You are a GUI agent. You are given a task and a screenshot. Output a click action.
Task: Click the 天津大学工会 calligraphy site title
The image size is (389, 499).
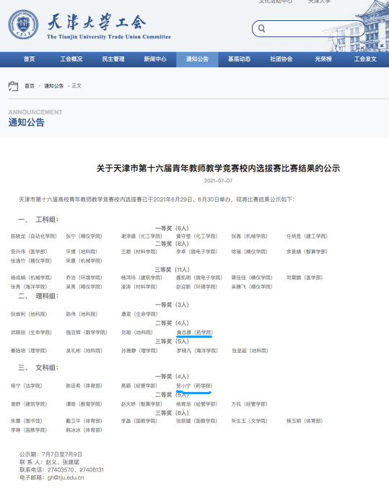97,22
